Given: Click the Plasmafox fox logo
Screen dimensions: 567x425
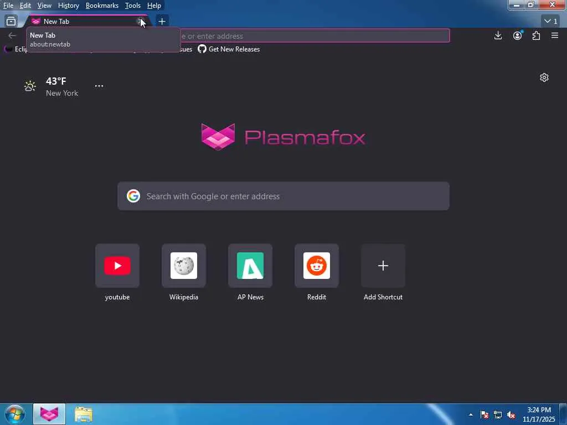Looking at the screenshot, I should click(x=218, y=137).
